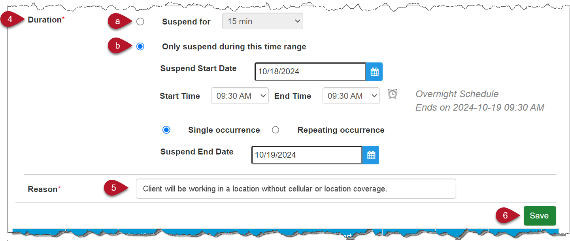Select the Single occurrence radio option
The height and width of the screenshot is (241, 570).
(166, 130)
